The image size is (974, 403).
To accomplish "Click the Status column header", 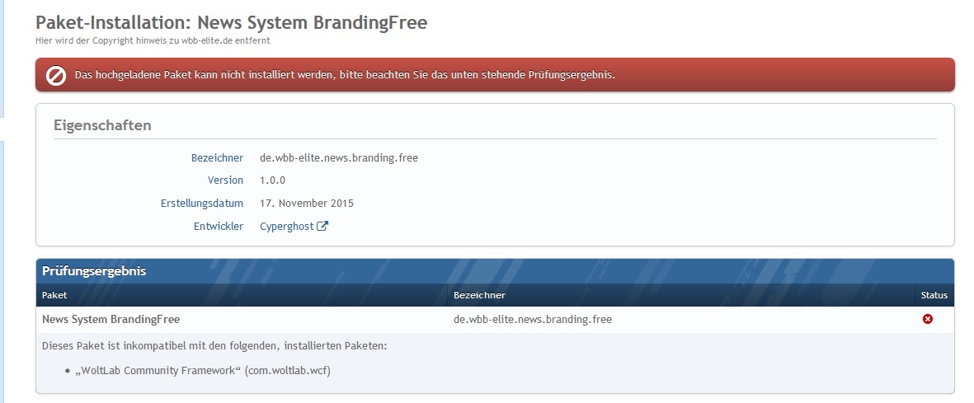I will click(x=934, y=295).
